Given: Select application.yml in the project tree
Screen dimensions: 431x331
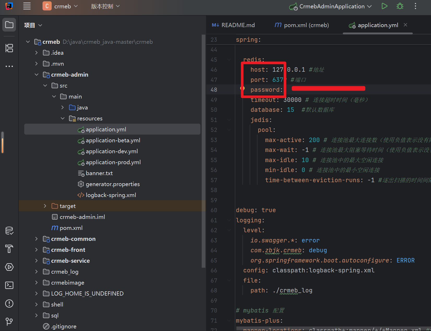Looking at the screenshot, I should point(112,129).
